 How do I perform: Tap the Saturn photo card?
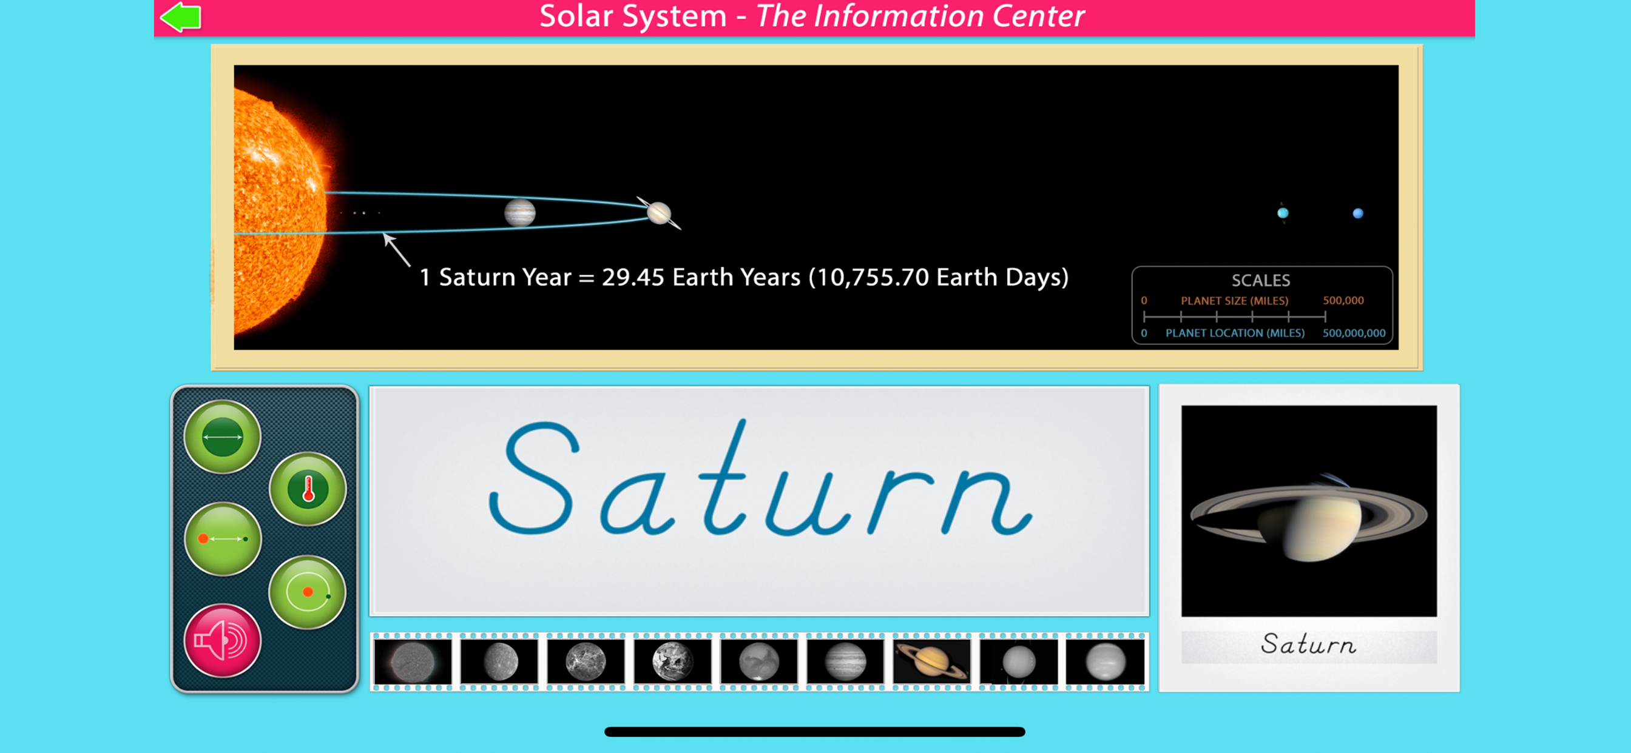pyautogui.click(x=1308, y=511)
